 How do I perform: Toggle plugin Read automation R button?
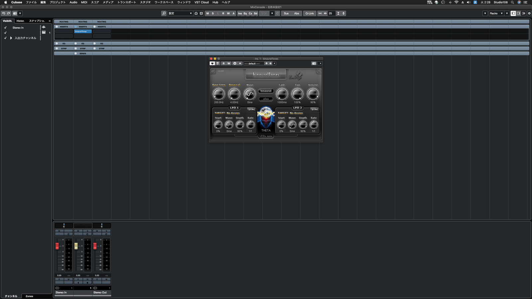click(x=223, y=63)
